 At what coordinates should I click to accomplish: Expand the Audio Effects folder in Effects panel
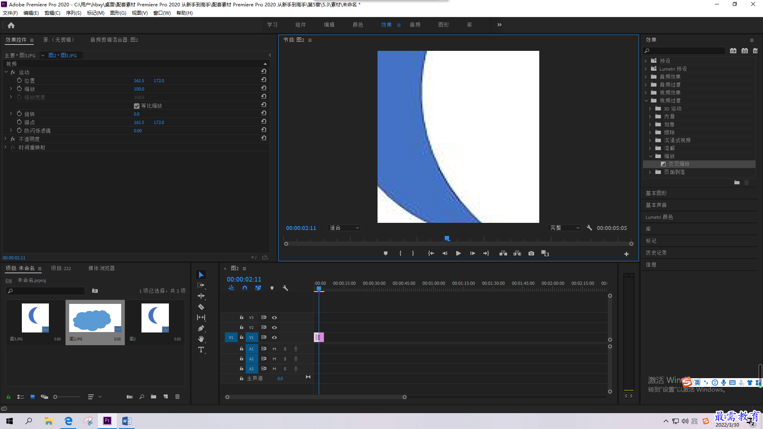tap(646, 77)
